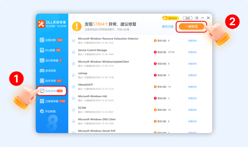248x147 pixels.
Task: Click the text VMnetDHCP
Action: (x=85, y=85)
